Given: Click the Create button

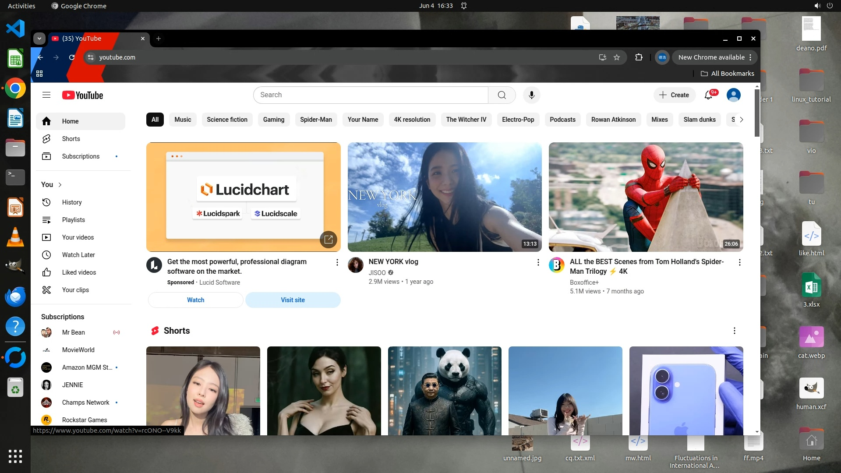Looking at the screenshot, I should pyautogui.click(x=674, y=95).
